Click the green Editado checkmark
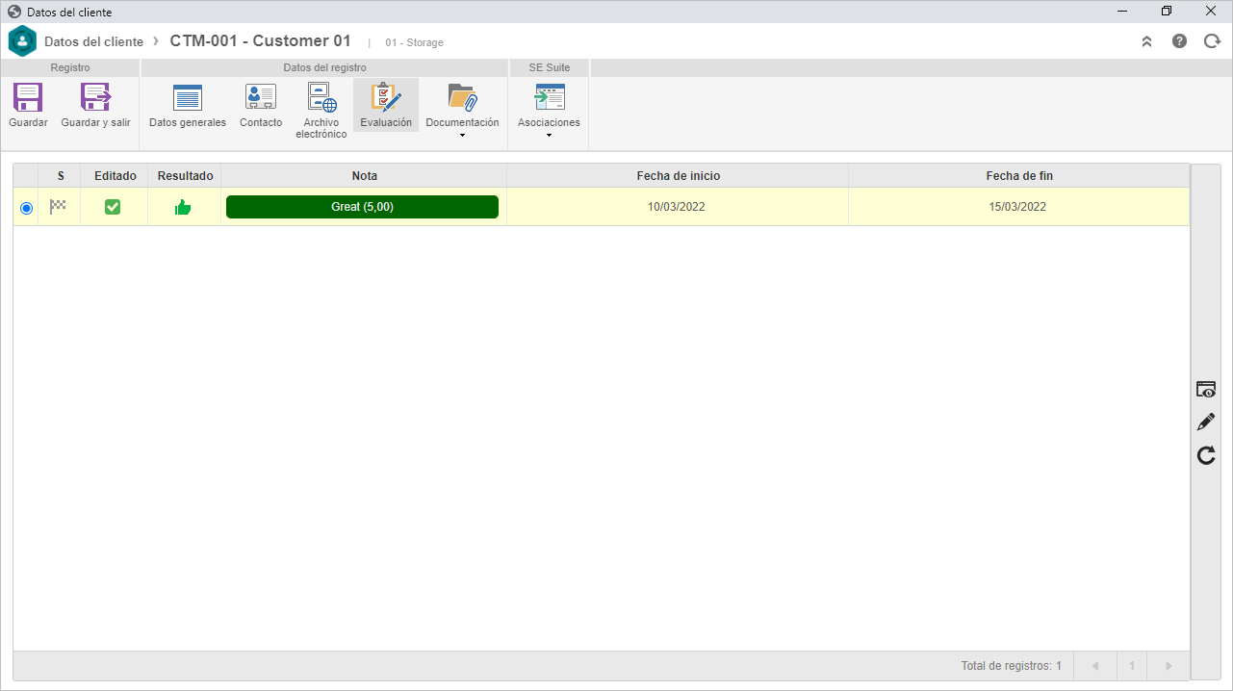 click(113, 207)
